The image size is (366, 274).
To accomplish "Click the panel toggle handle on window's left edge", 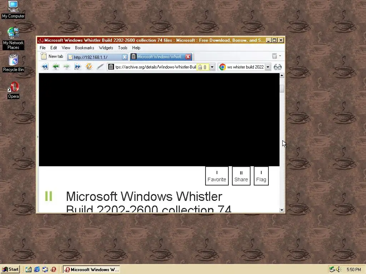I will pyautogui.click(x=37, y=137).
